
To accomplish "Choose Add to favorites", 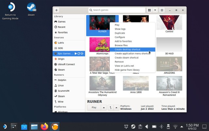I will pos(132,41).
